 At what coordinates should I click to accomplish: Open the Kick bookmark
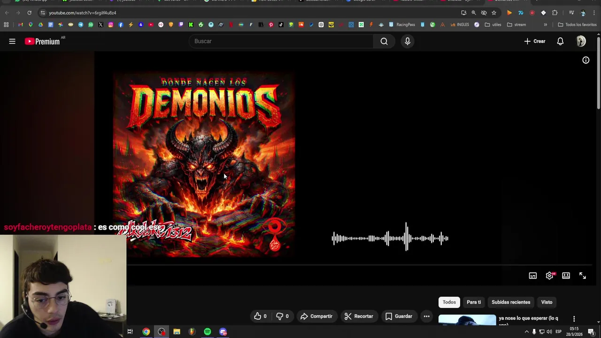[x=191, y=24]
